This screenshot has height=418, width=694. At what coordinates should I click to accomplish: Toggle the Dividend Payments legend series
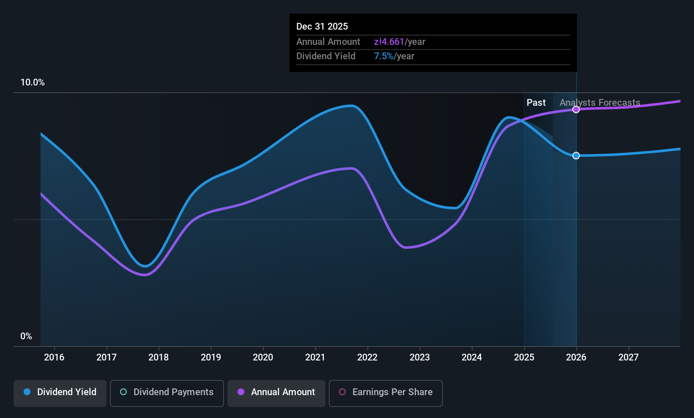[167, 393]
